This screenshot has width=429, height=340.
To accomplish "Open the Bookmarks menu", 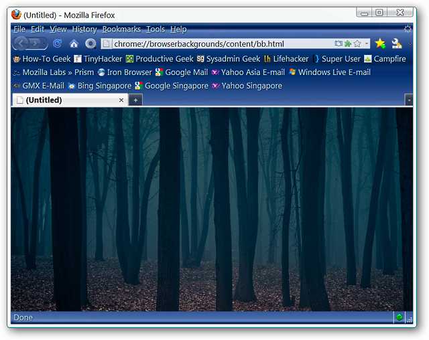I will tap(121, 29).
